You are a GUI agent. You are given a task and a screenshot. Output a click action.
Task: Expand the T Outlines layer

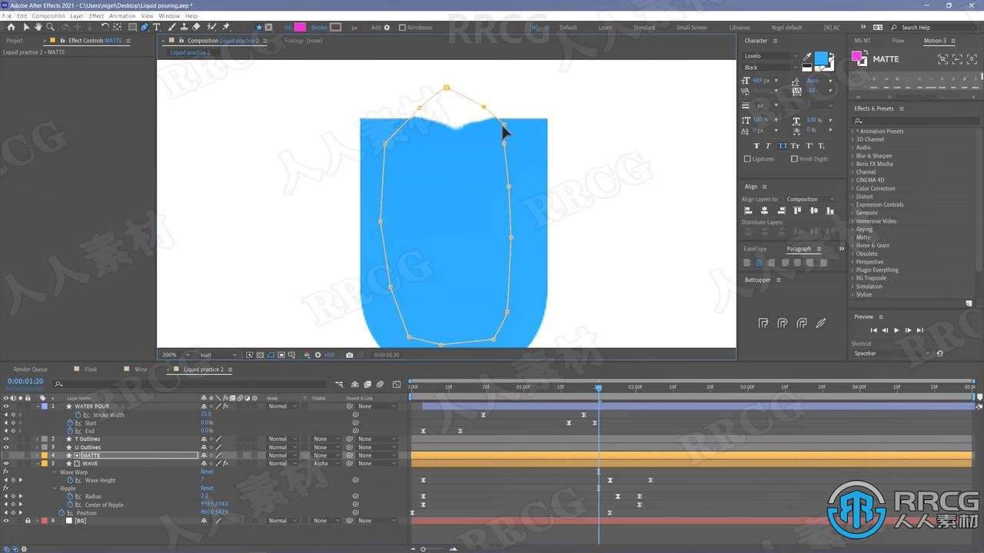[x=37, y=439]
